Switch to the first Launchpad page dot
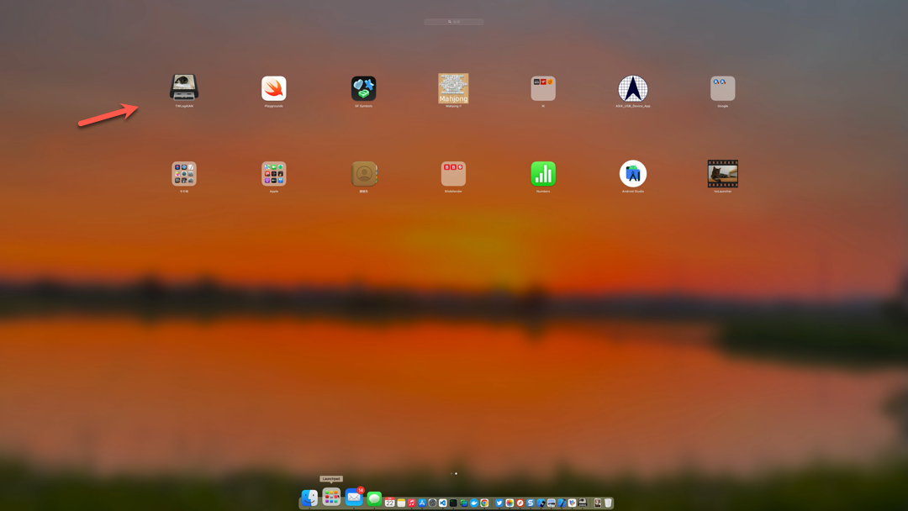 point(451,473)
